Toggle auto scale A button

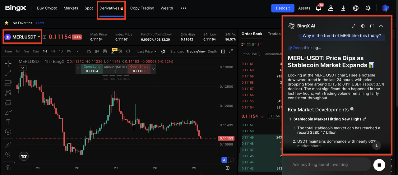[x=224, y=160]
